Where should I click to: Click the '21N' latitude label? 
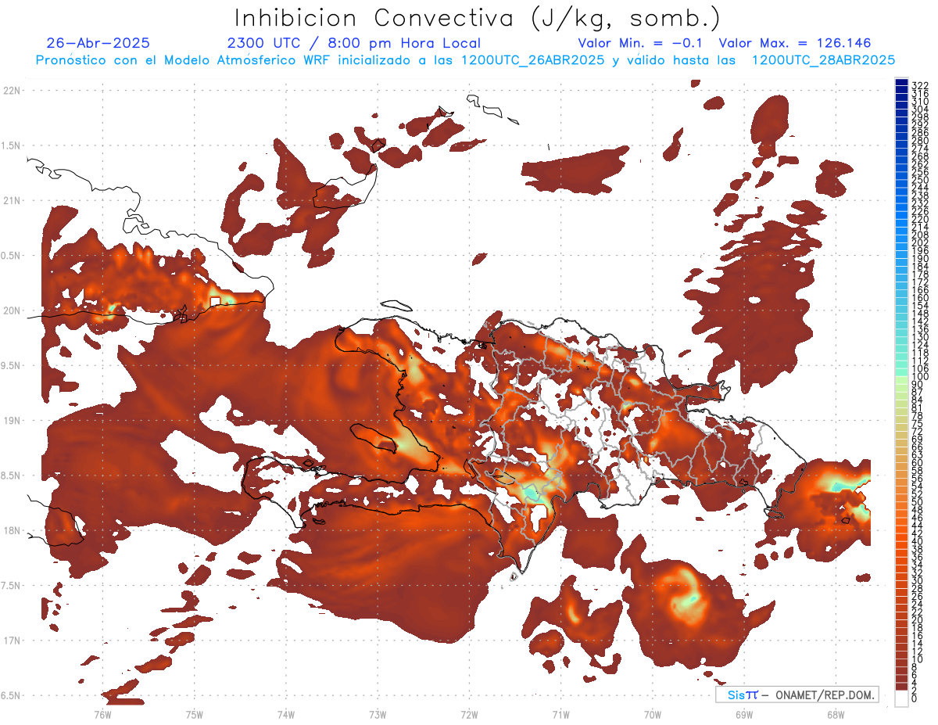pyautogui.click(x=11, y=201)
